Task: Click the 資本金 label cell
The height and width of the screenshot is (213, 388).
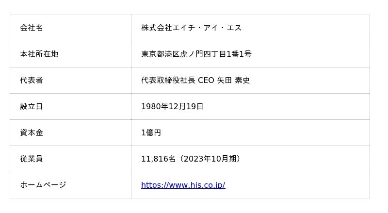Action: [70, 133]
